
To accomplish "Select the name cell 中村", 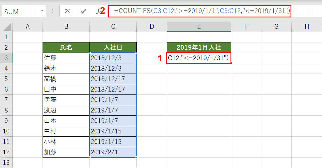I will point(66,131).
